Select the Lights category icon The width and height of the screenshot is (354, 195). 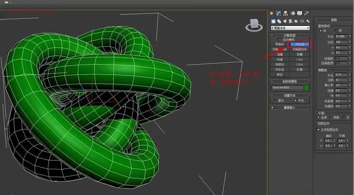click(285, 21)
